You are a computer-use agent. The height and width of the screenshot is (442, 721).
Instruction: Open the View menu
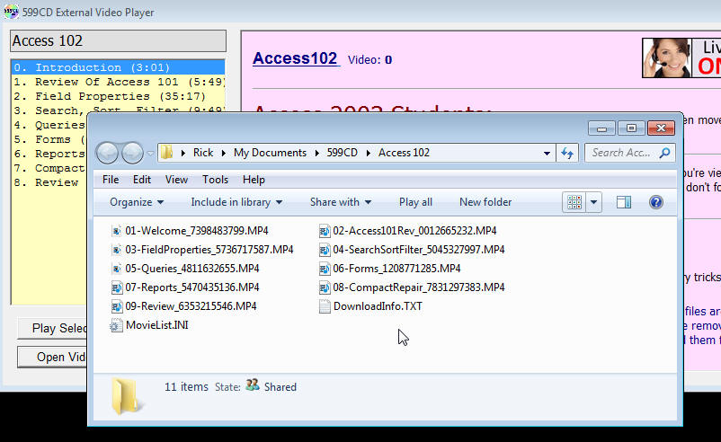(x=176, y=180)
